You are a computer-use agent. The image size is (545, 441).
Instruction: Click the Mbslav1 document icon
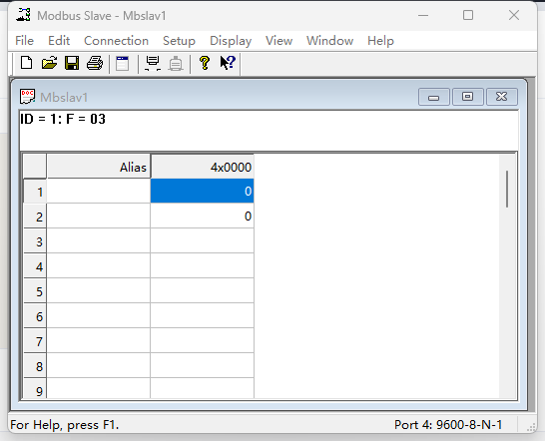point(27,97)
